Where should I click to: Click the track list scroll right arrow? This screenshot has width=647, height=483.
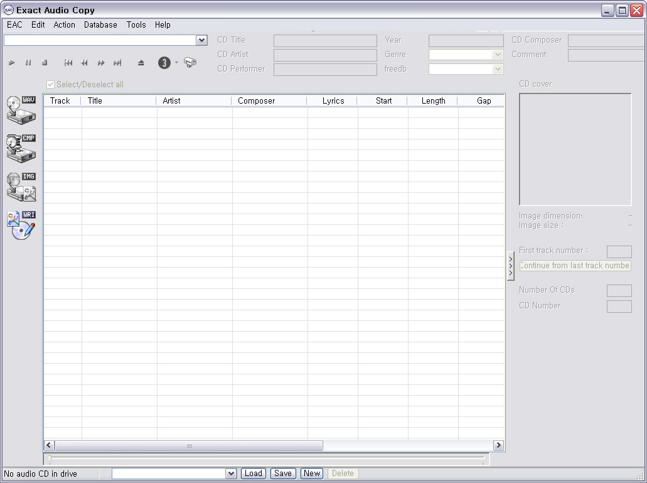[x=498, y=445]
